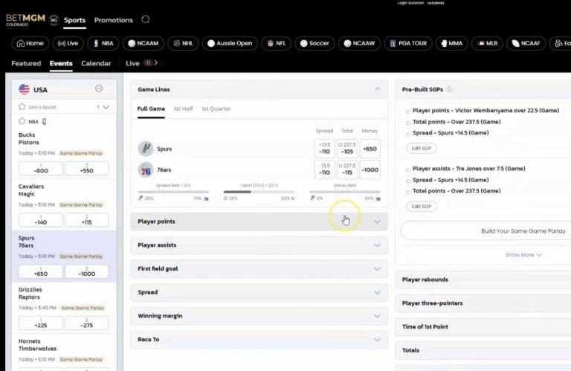Click the 76ers team logo
571x371 pixels.
[x=146, y=170]
